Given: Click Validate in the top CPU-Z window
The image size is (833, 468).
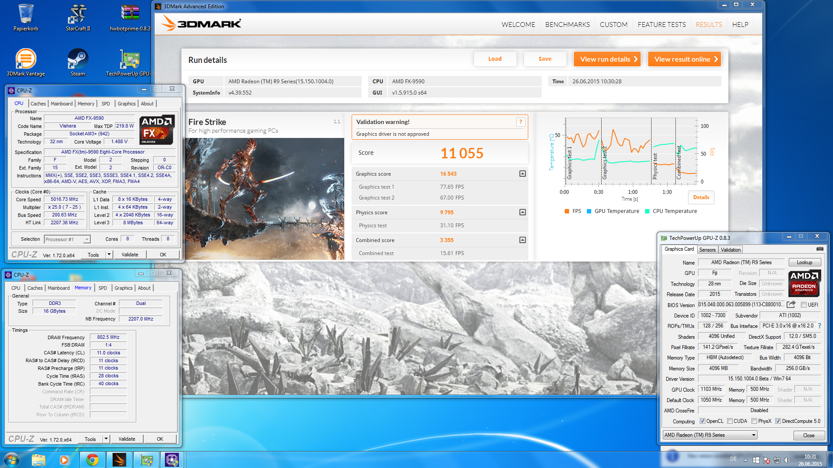Looking at the screenshot, I should coord(130,255).
